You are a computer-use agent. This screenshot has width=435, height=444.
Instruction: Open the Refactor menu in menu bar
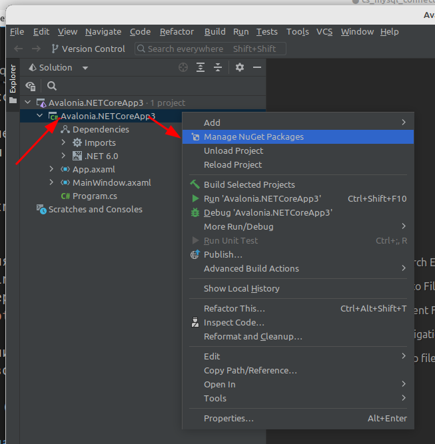click(177, 31)
